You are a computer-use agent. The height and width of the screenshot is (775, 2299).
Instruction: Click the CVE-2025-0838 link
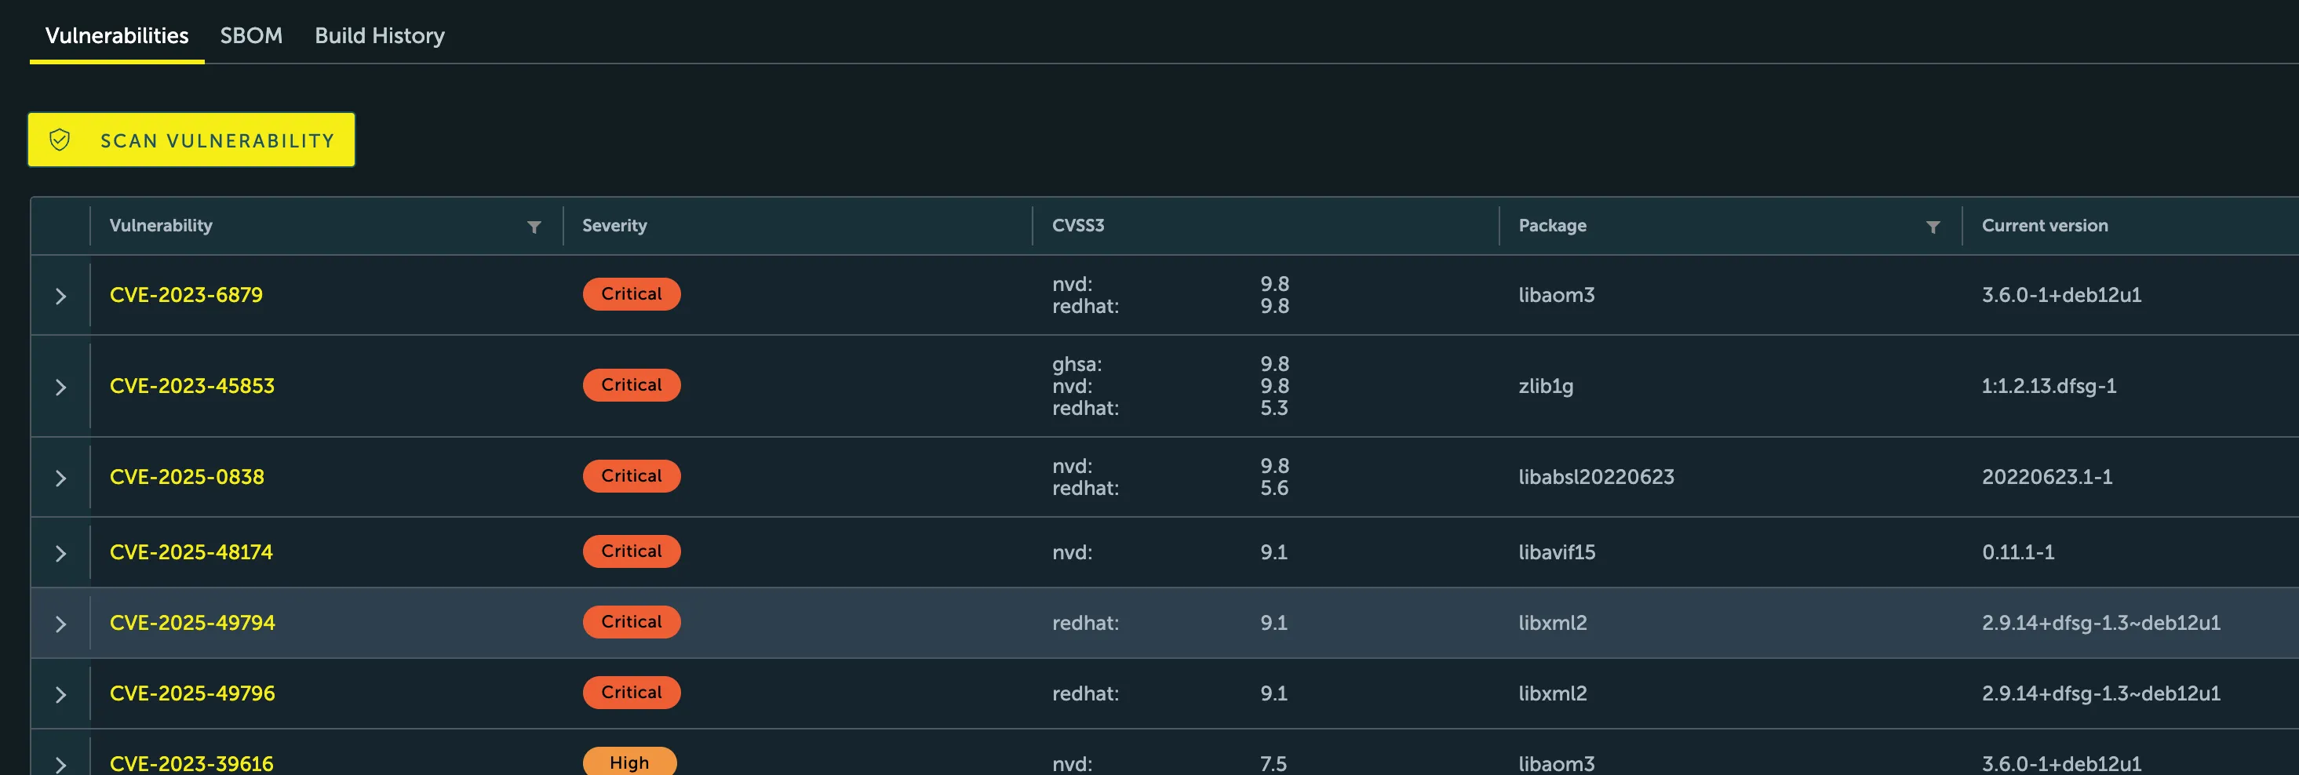[187, 477]
